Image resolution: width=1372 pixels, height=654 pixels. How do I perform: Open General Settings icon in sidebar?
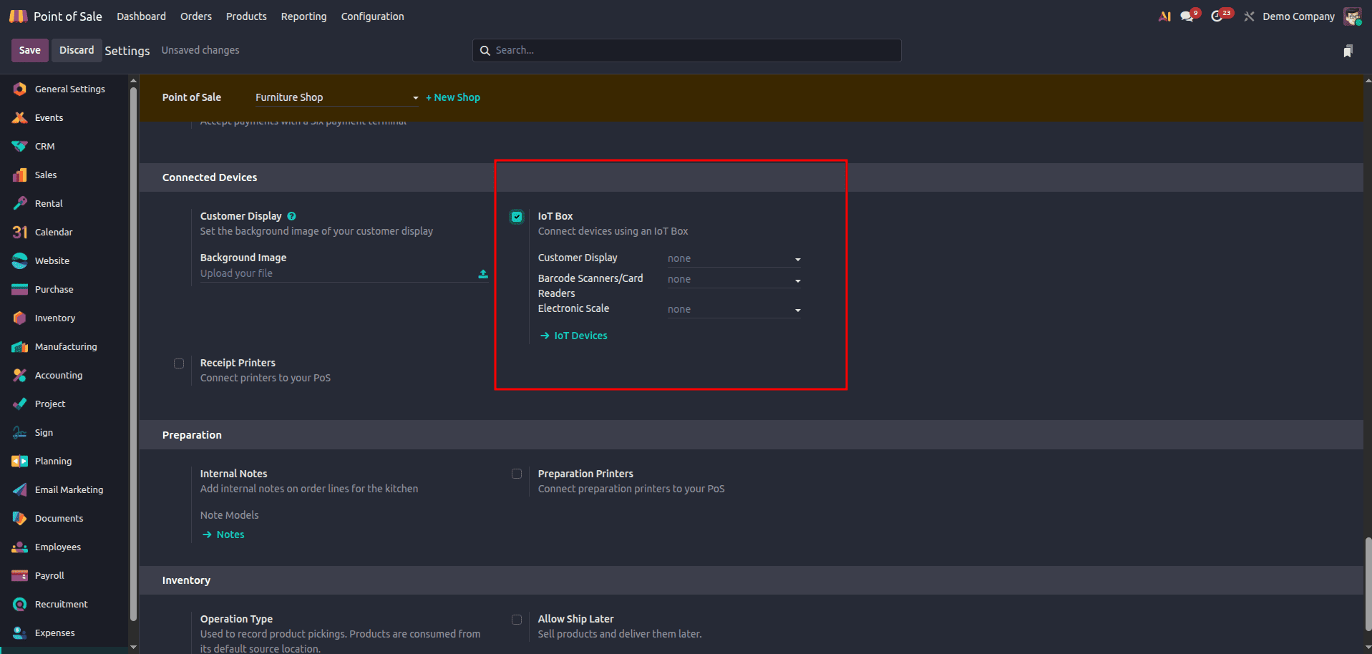pos(20,89)
